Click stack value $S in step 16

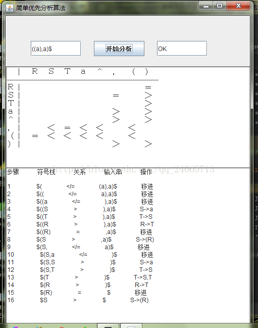click(43, 300)
